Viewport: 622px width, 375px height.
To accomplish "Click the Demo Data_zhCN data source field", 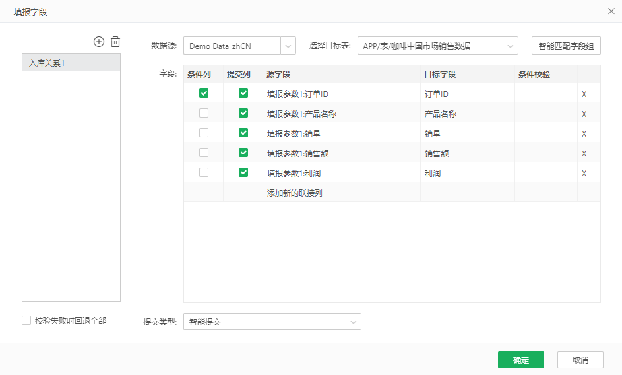I will (232, 46).
